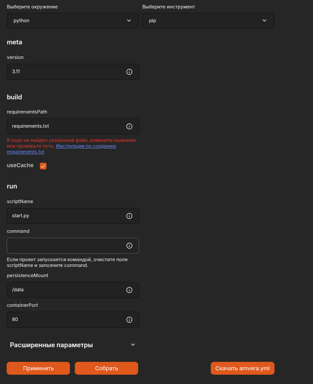This screenshot has width=313, height=384.
Task: Open the python environment dropdown
Action: coord(73,20)
